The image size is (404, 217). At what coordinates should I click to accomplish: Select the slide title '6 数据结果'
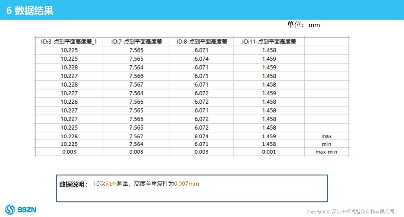30,11
